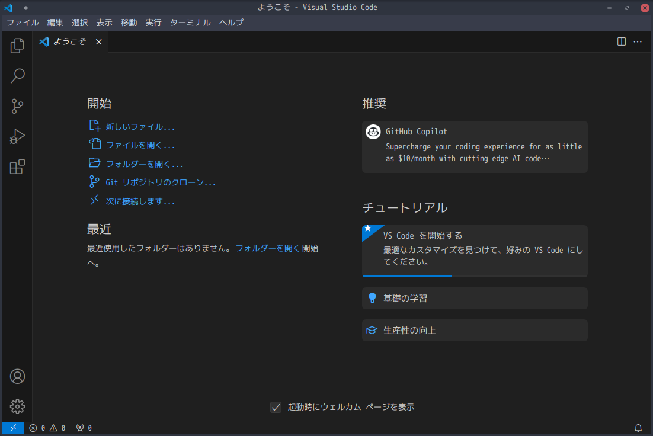Click the 推奨 heading text

pos(374,103)
